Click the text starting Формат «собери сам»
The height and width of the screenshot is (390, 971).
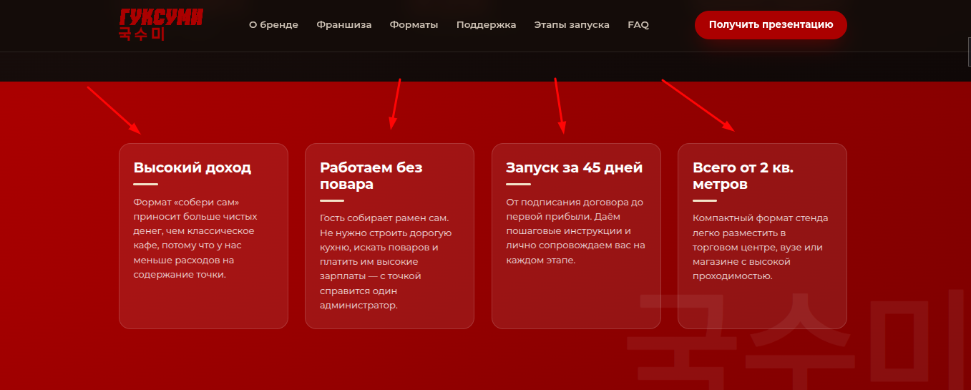pos(195,238)
